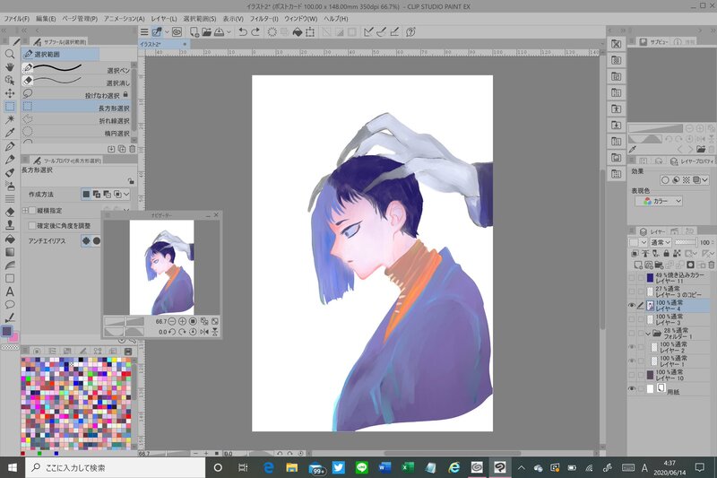Click the Fill icon in the command bar
Image resolution: width=717 pixels, height=478 pixels.
298,31
